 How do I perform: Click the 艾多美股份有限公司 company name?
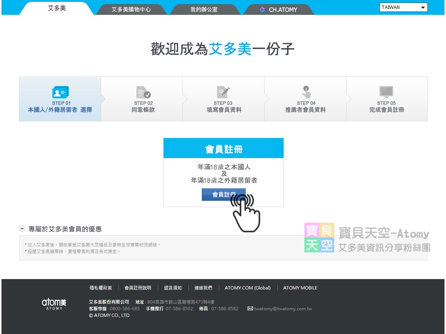pyautogui.click(x=109, y=302)
